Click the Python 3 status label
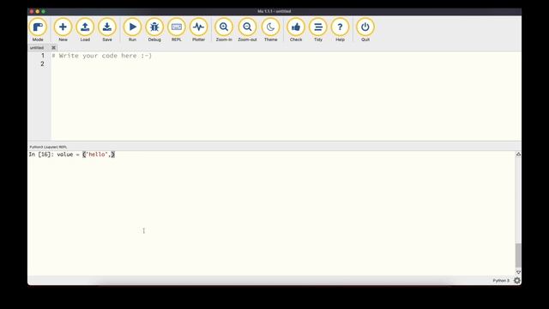Viewport: 549px width, 309px height. (x=501, y=281)
